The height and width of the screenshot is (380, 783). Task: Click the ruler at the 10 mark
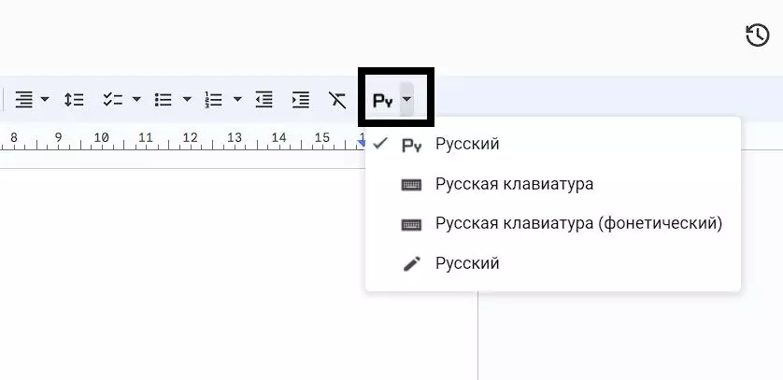(x=102, y=139)
